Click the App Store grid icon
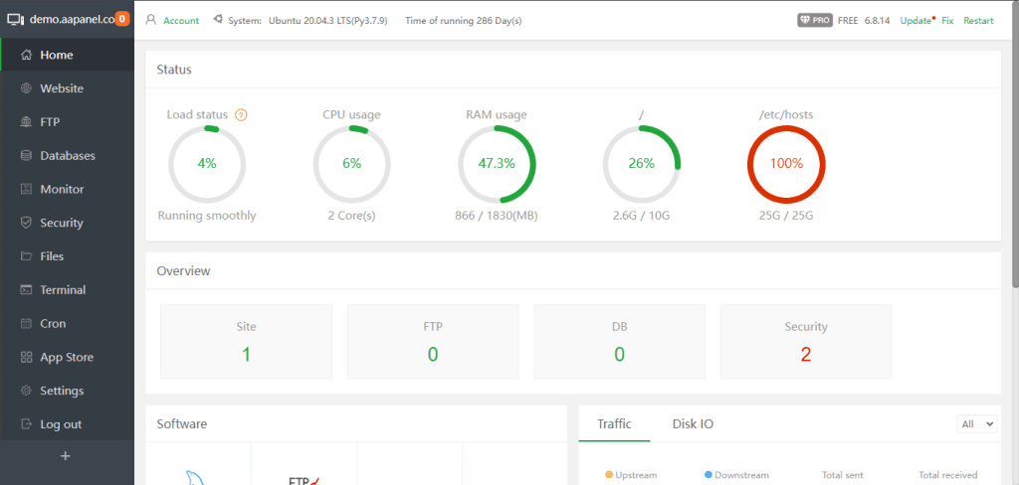The image size is (1019, 485). point(26,357)
